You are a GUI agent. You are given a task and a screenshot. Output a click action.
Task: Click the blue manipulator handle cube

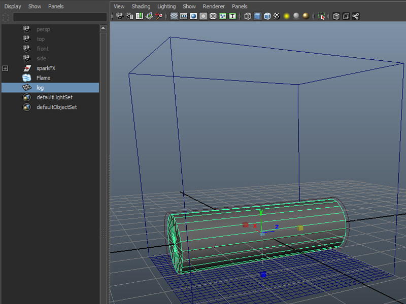(263, 275)
